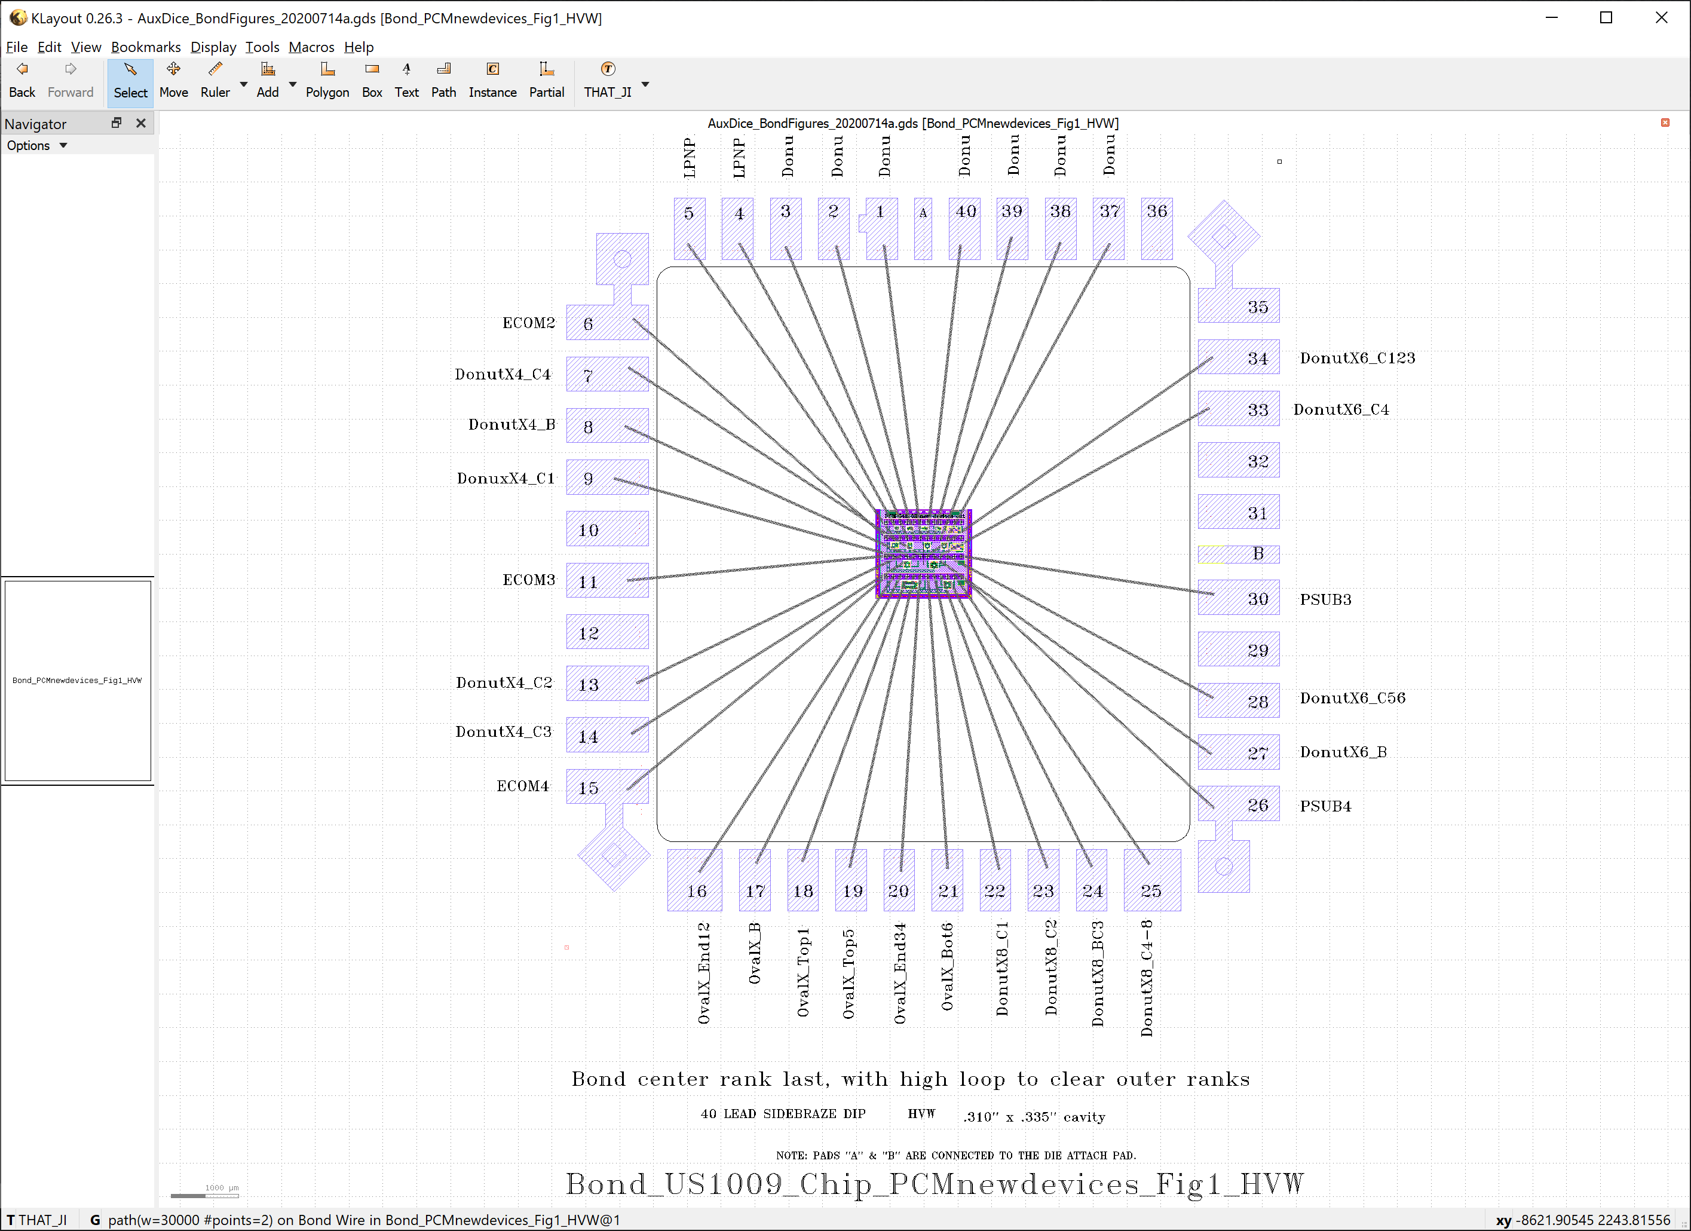
Task: Click the Back navigation icon
Action: pyautogui.click(x=22, y=70)
